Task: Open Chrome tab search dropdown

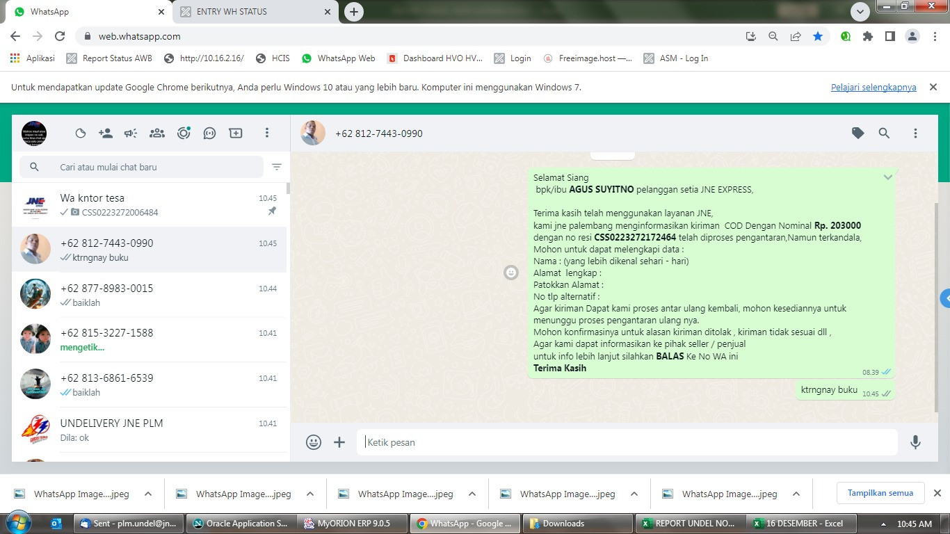Action: click(860, 12)
